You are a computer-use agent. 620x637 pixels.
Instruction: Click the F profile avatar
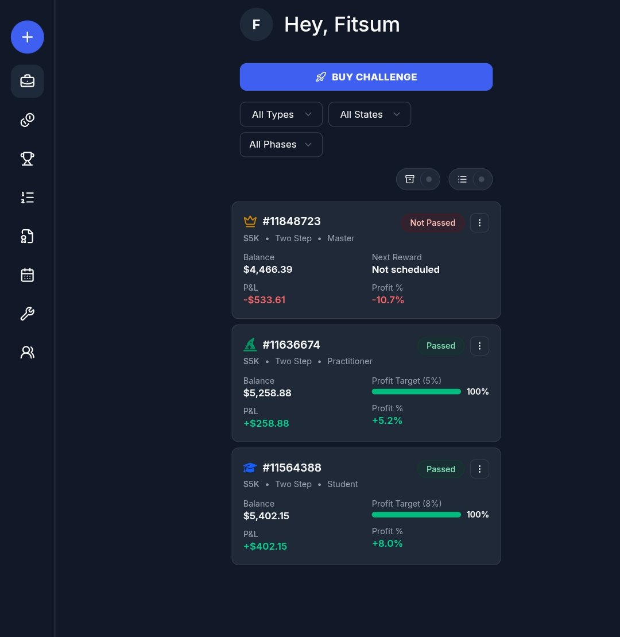(256, 24)
